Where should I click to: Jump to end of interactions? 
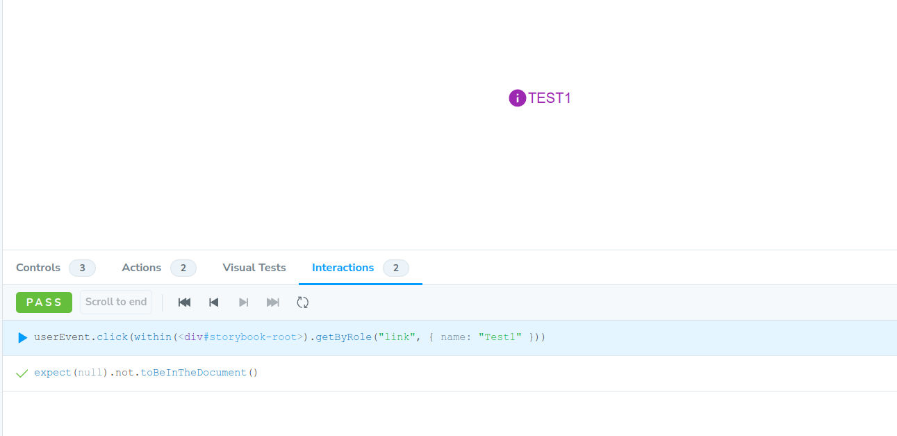[x=273, y=302]
